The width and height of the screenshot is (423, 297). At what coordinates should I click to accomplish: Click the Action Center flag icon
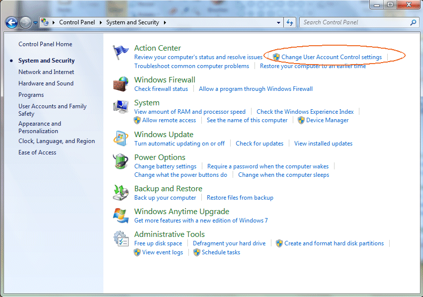pyautogui.click(x=121, y=52)
